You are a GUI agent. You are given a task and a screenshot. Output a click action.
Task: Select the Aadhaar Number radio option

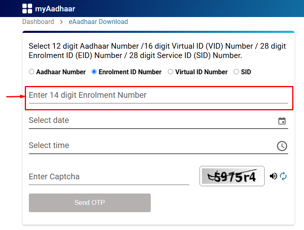[32, 72]
